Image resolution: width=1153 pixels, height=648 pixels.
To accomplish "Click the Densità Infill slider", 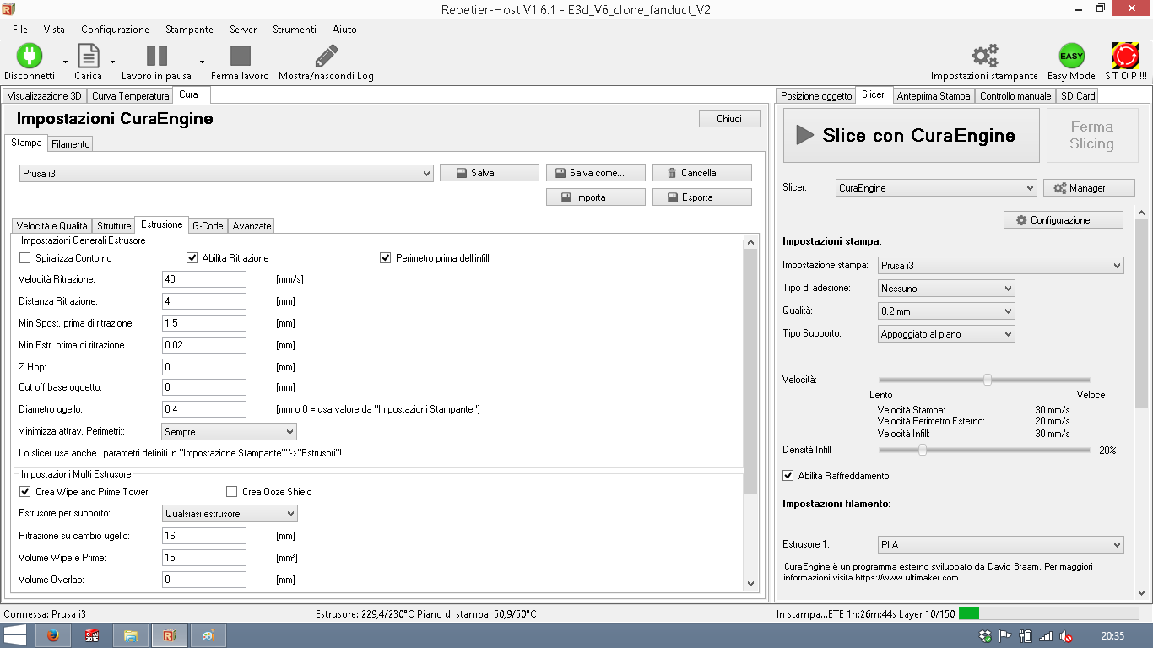I will pyautogui.click(x=984, y=450).
